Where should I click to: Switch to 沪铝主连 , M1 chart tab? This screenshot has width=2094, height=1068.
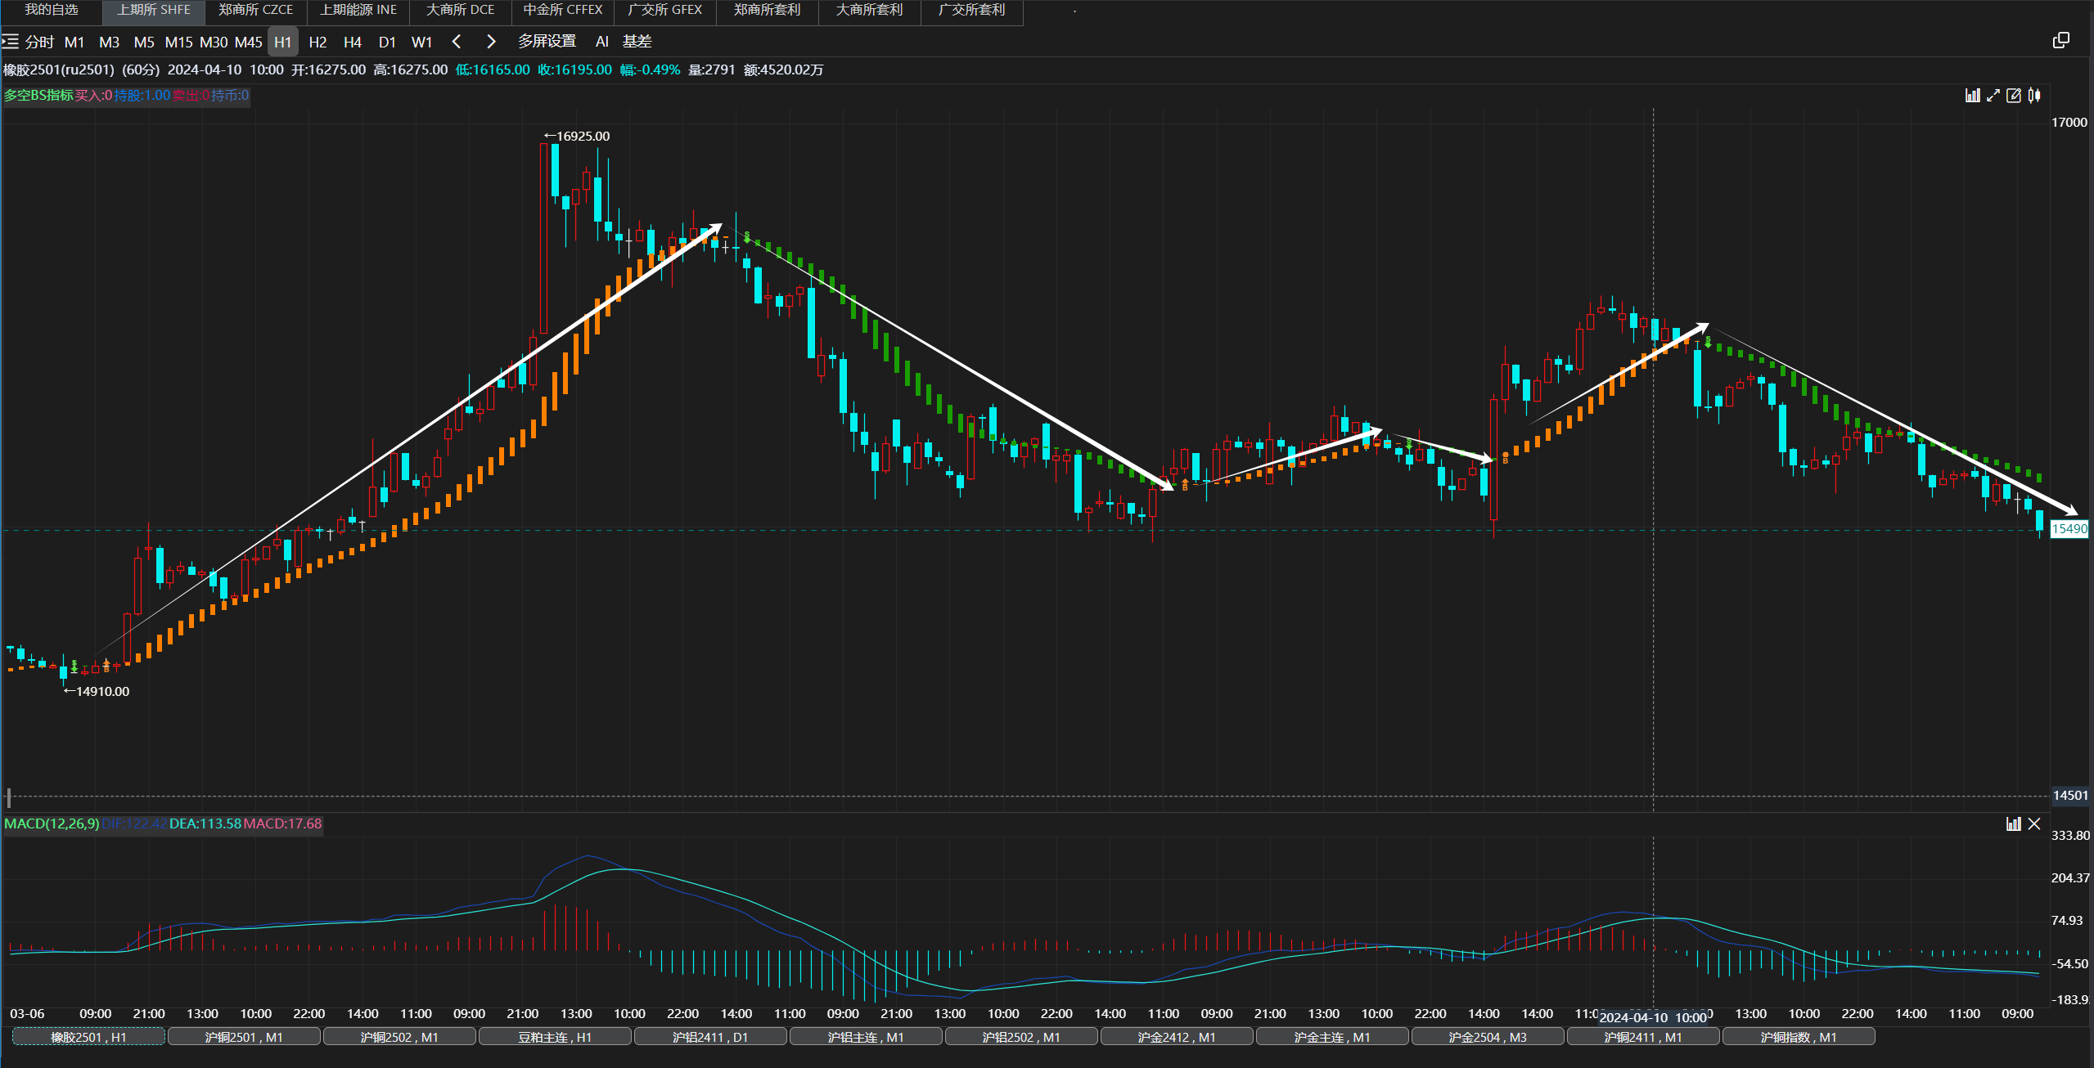(x=866, y=1037)
